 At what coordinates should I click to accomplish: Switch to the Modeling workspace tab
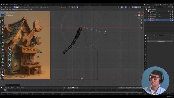(x=32, y=5)
